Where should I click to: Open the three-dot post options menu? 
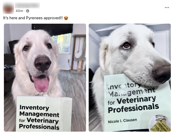click(x=167, y=8)
